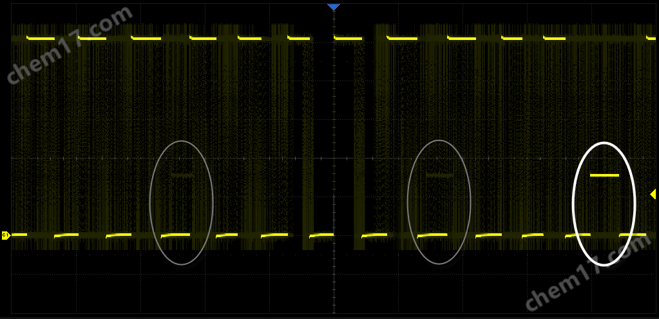Click the left gray ellipse annotation outline
Viewport: 659px width, 319px height.
(x=150, y=202)
